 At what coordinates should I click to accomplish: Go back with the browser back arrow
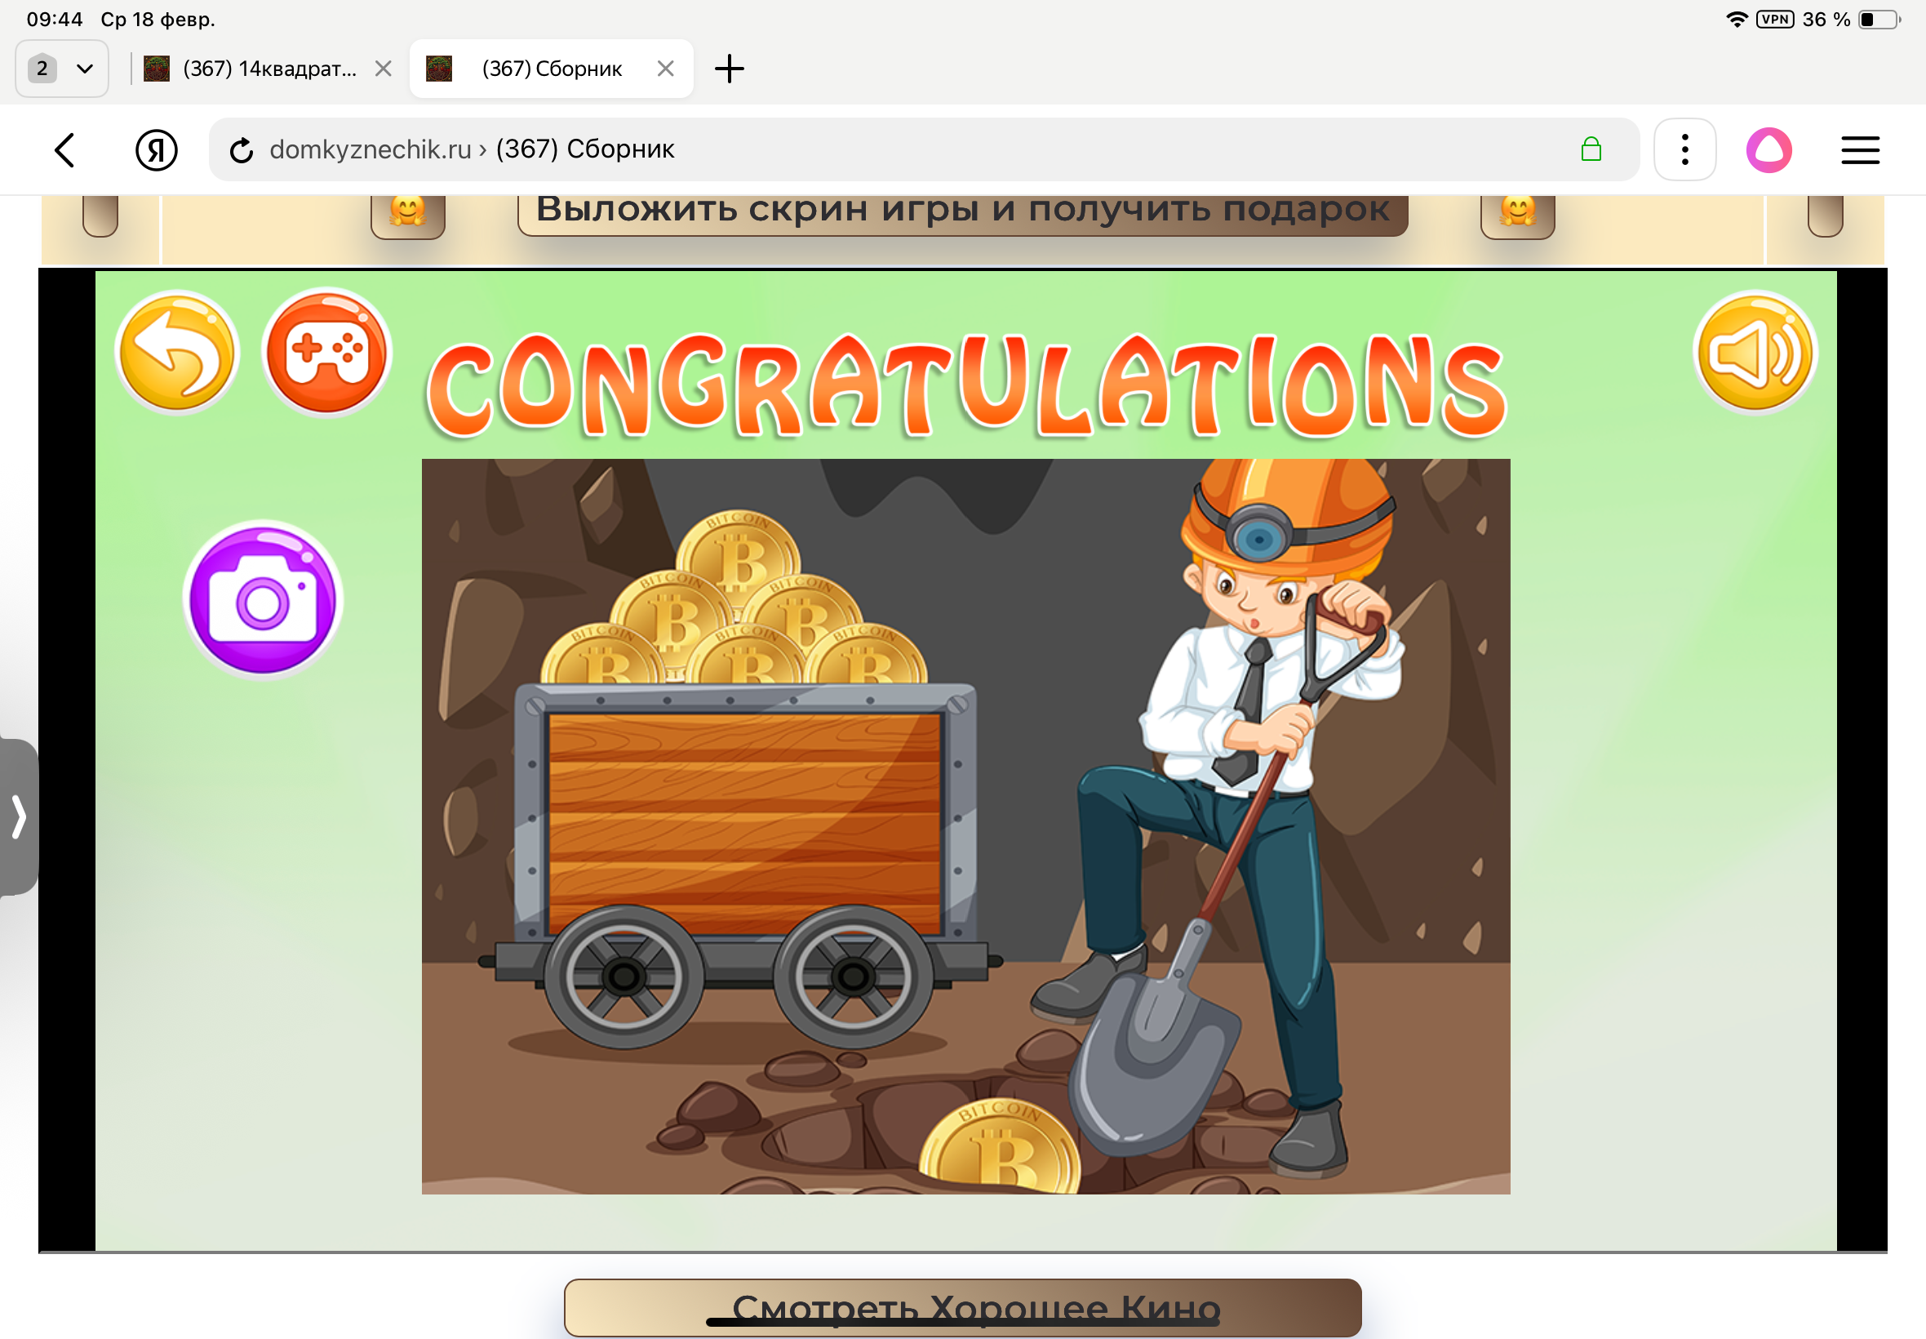(65, 150)
